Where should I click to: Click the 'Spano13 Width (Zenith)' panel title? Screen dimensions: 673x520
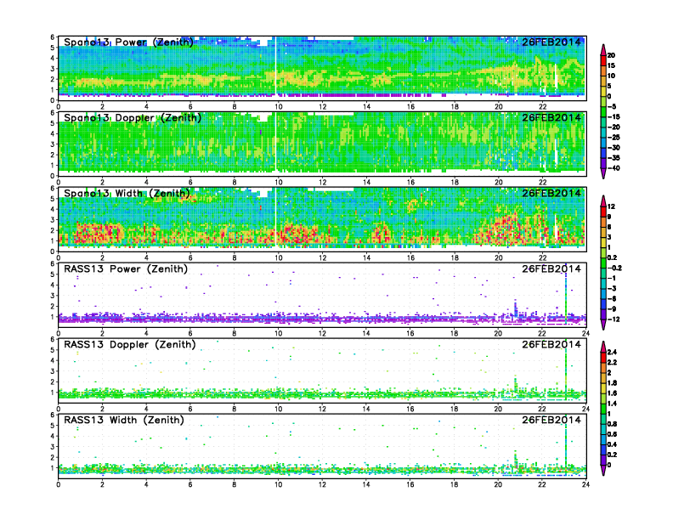pos(127,193)
